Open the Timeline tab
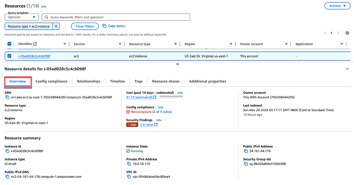This screenshot has height=185, width=354. pos(117,81)
